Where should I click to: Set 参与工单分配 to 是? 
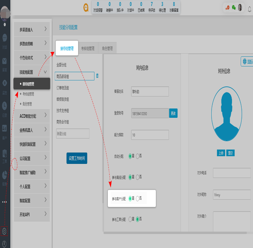click(x=130, y=219)
